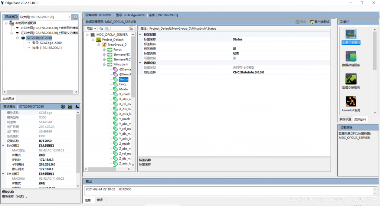The image size is (380, 206).
Task: Click the registered (R) icon in module properties header
Action: 63,107
